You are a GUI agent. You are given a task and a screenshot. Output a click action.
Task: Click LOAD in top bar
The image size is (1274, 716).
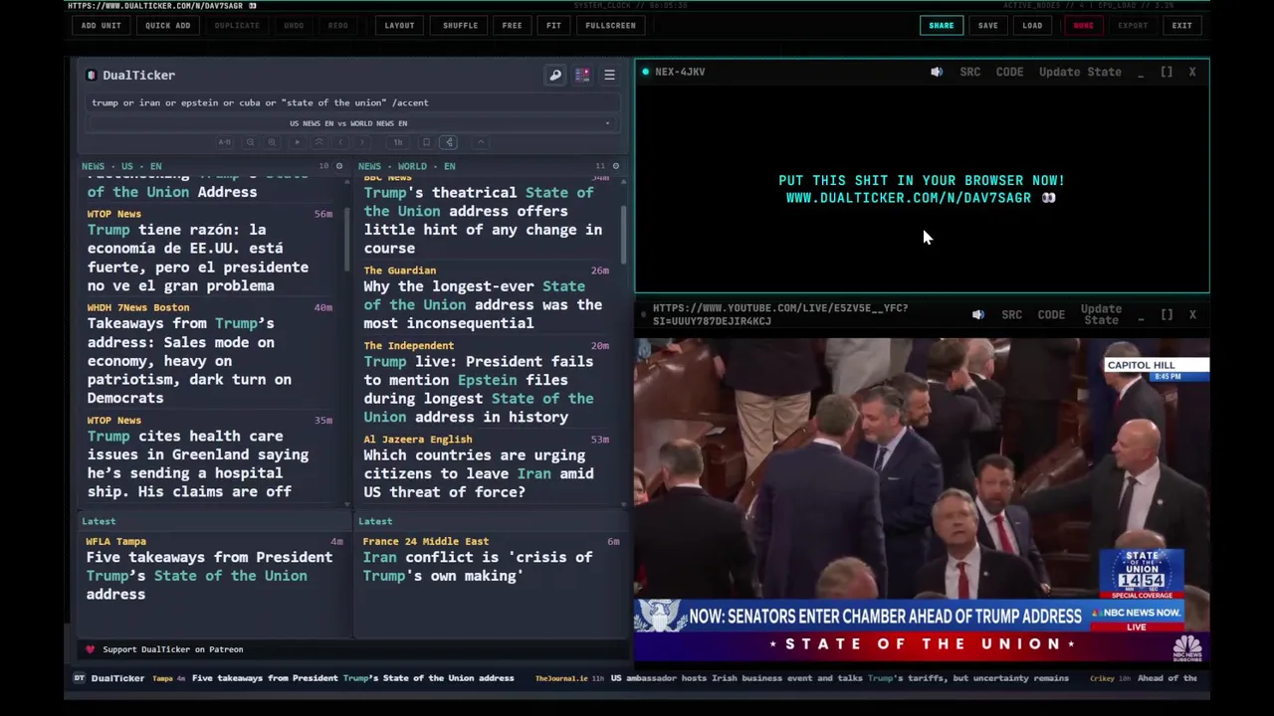[x=1033, y=25]
